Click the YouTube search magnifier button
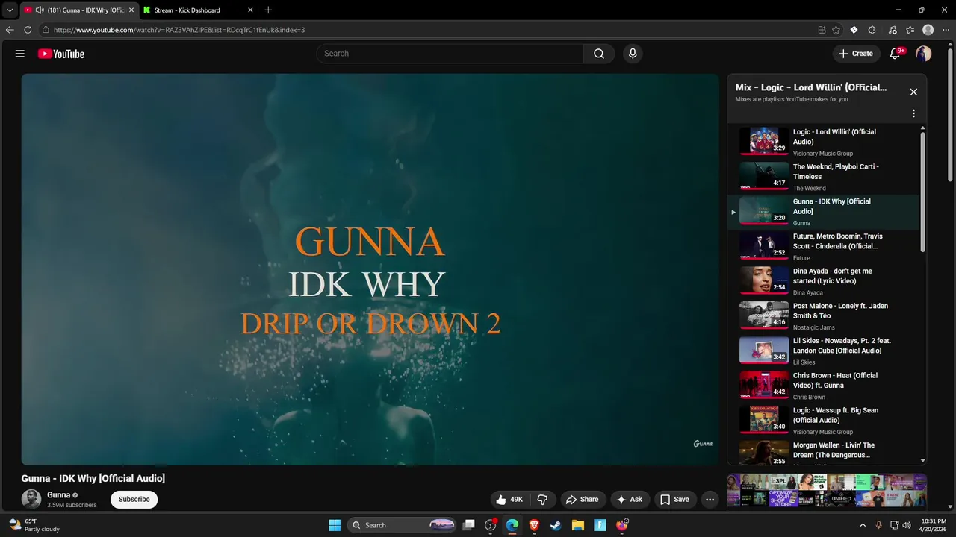Screen dimensions: 956x537 (599, 54)
